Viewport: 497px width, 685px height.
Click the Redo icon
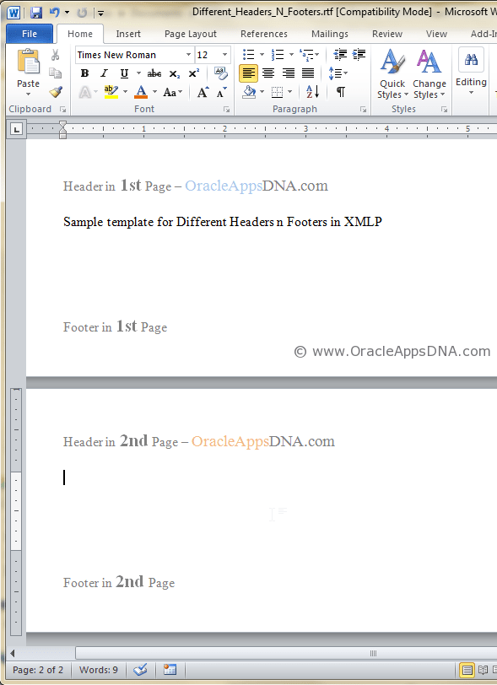[x=82, y=13]
